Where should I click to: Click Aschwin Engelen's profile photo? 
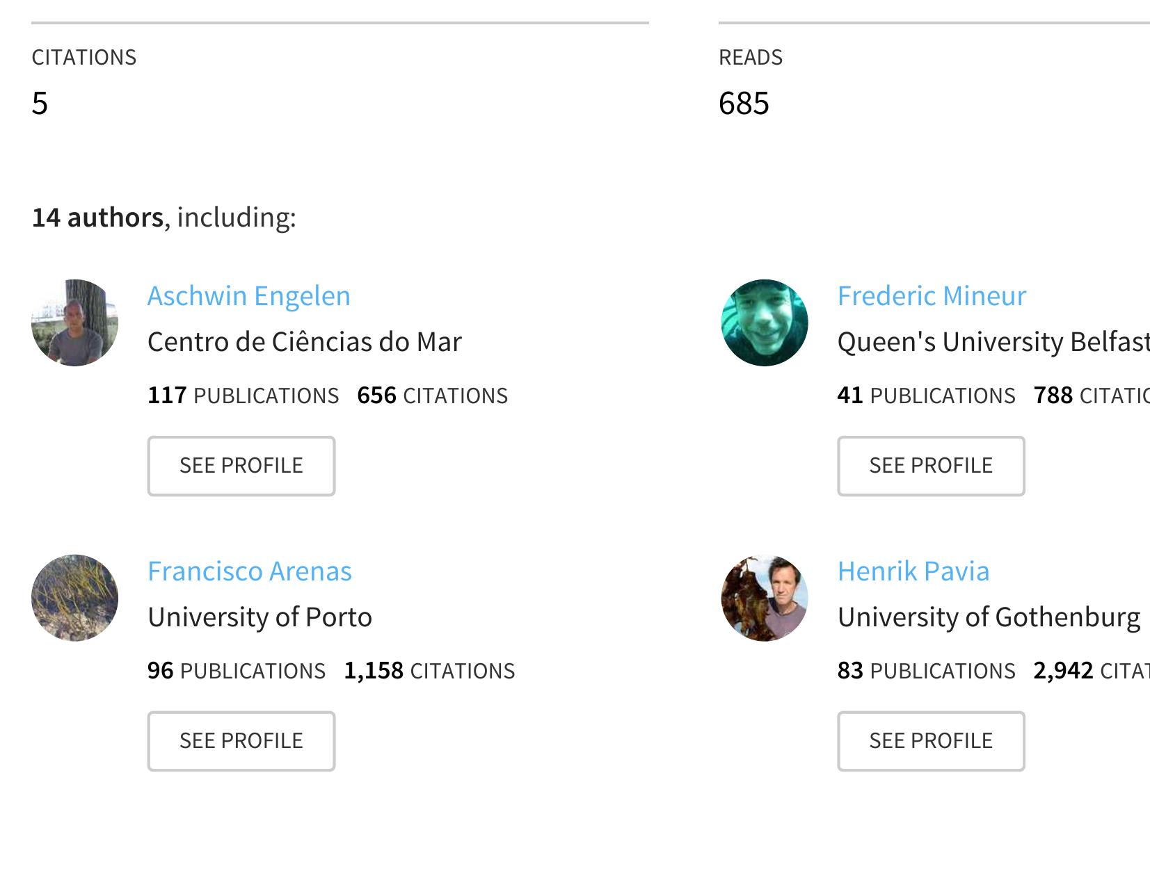(74, 323)
